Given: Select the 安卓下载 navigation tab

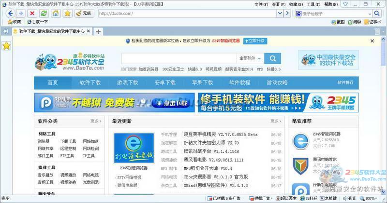Looking at the screenshot, I should coord(165,82).
